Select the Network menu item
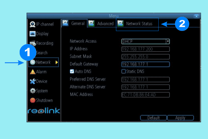This screenshot has width=208, height=139. pyautogui.click(x=44, y=62)
